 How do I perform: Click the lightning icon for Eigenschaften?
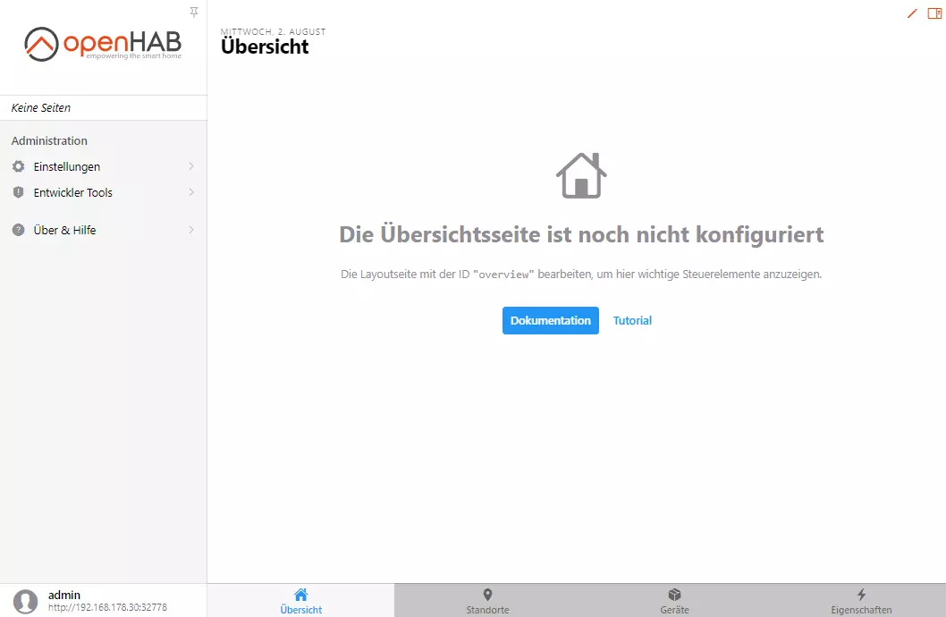[860, 593]
